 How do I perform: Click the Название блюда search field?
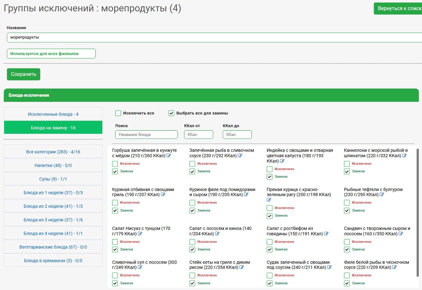click(146, 134)
